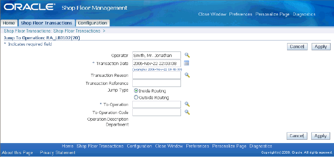Screen dimensions: 334x157
Task: Focus the Transaction Reference input field
Action: [156, 83]
